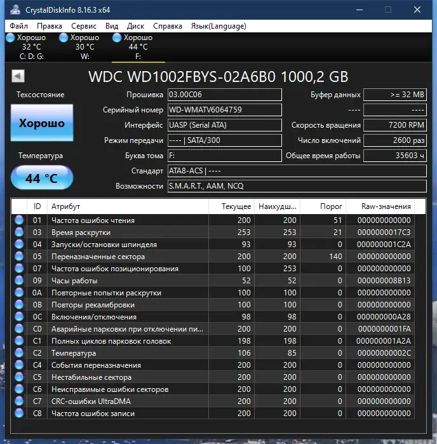The width and height of the screenshot is (437, 444).
Task: Click the Стандарт field ATA8-ACS
Action: click(x=297, y=171)
